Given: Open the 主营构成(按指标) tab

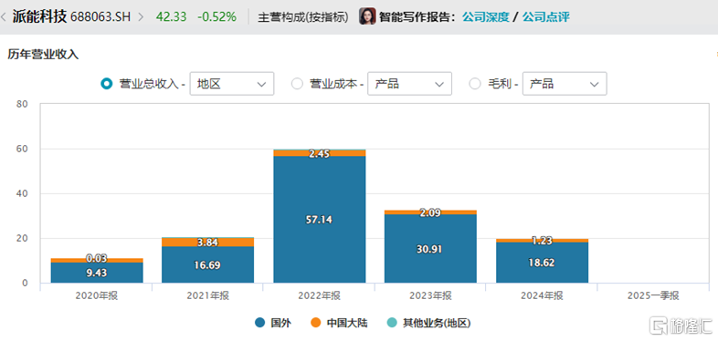Looking at the screenshot, I should 303,17.
